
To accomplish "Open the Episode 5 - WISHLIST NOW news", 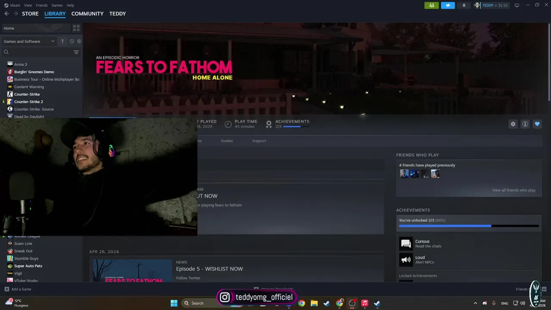I will [209, 269].
